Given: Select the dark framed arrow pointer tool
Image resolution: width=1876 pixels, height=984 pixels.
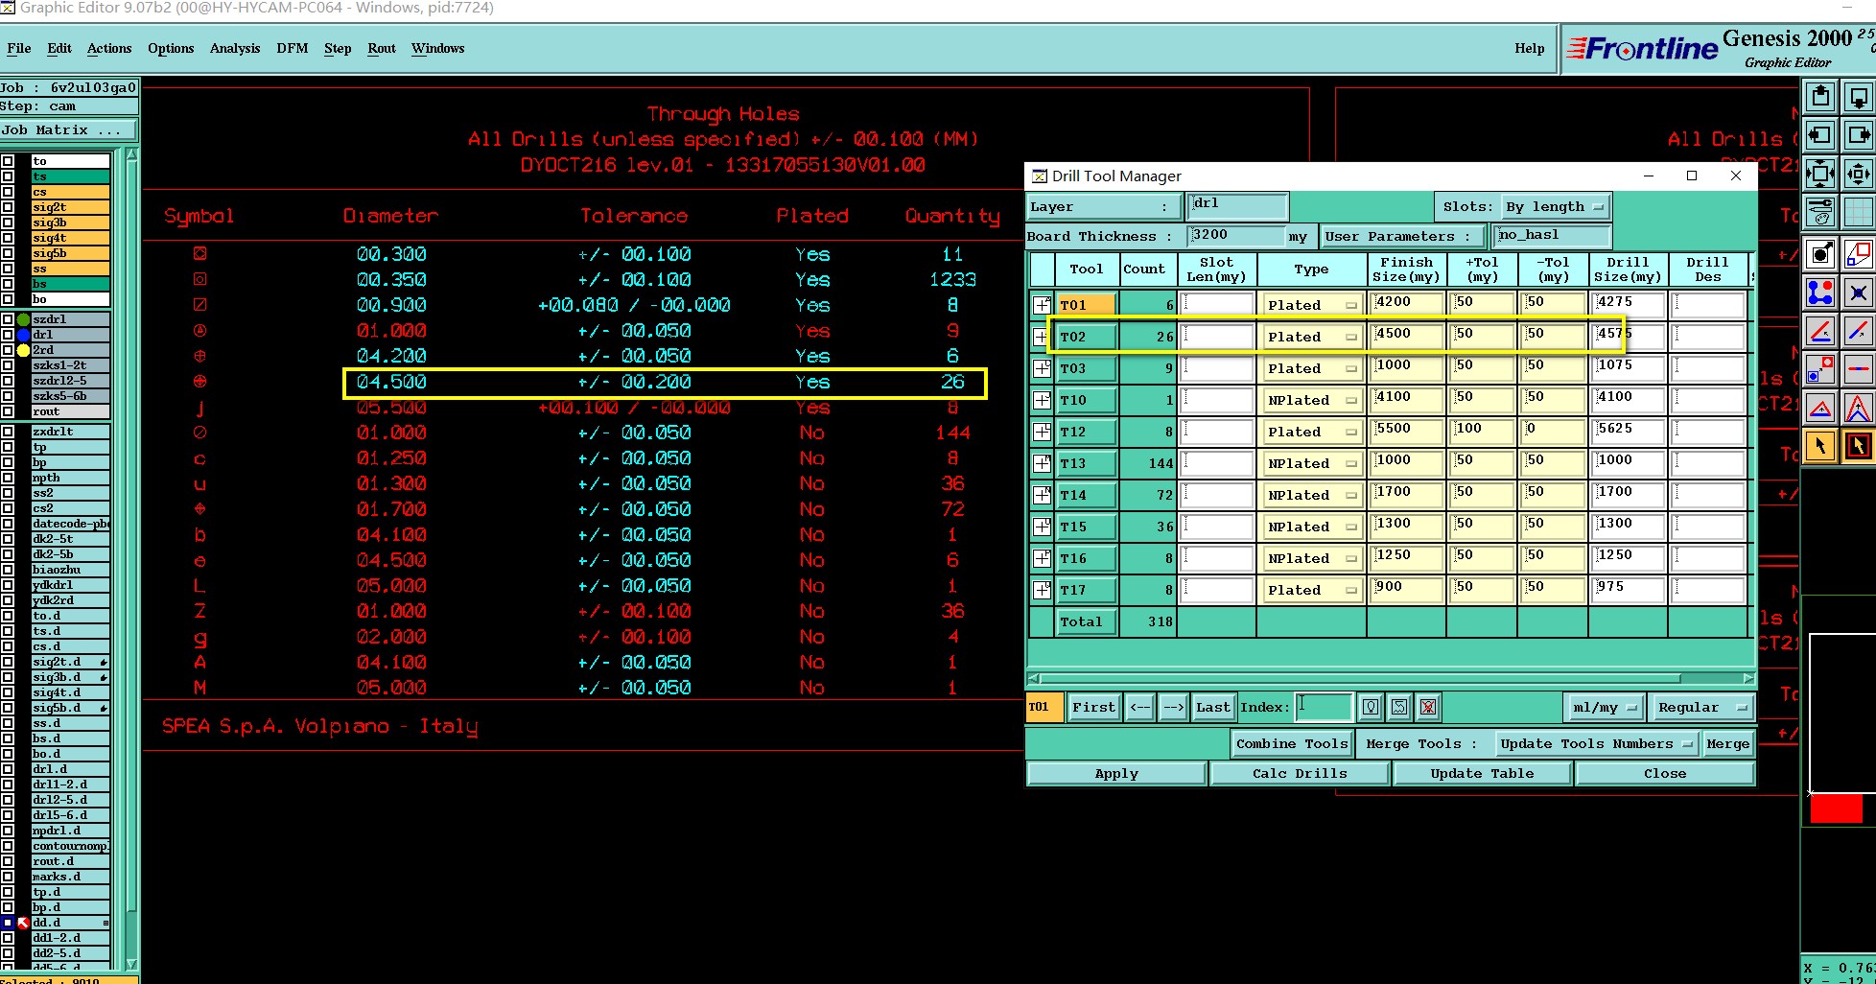Looking at the screenshot, I should pyautogui.click(x=1858, y=446).
